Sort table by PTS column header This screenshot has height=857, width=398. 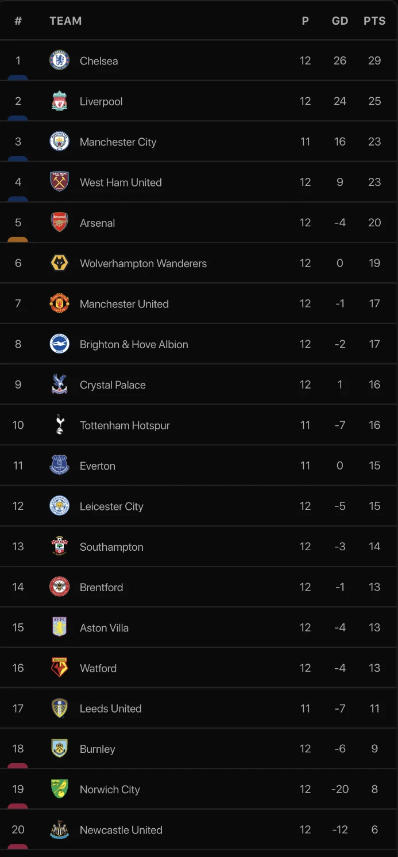point(374,21)
